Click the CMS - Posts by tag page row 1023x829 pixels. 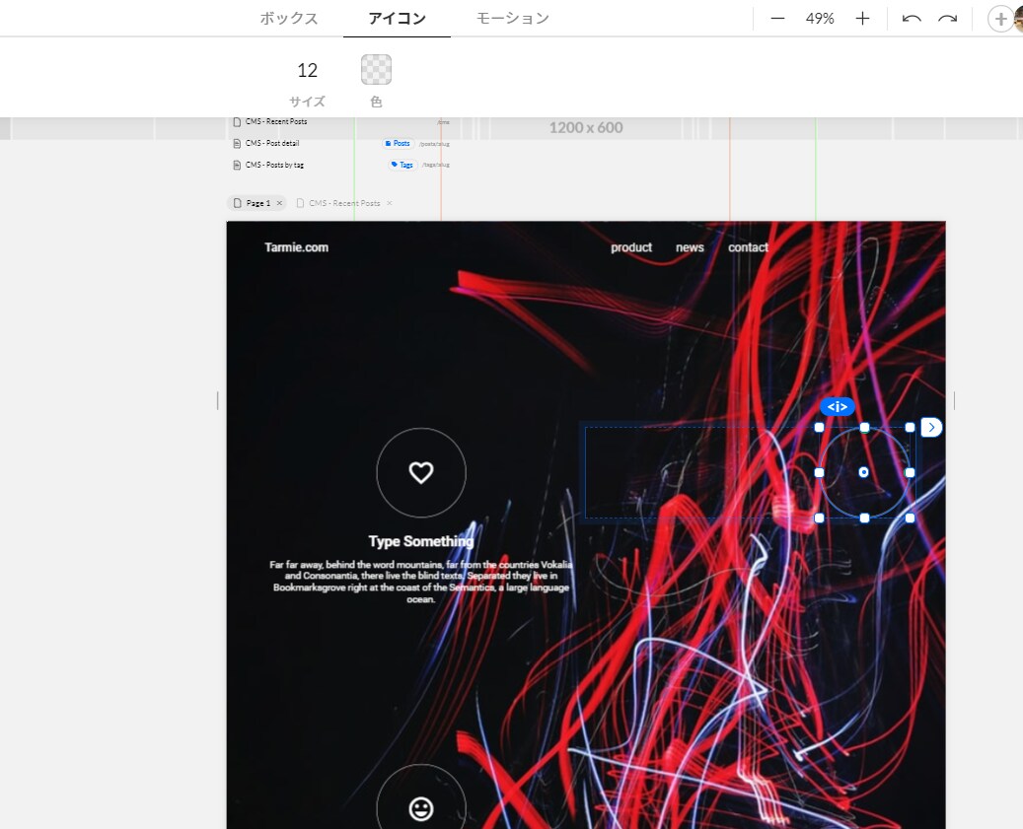click(x=341, y=165)
